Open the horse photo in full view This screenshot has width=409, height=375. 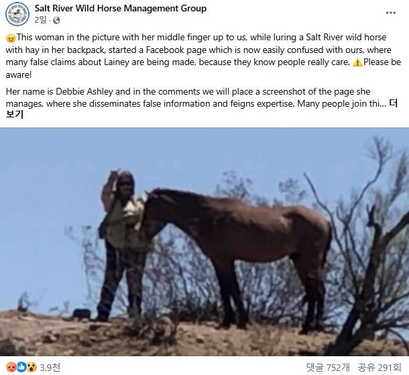[x=204, y=242]
